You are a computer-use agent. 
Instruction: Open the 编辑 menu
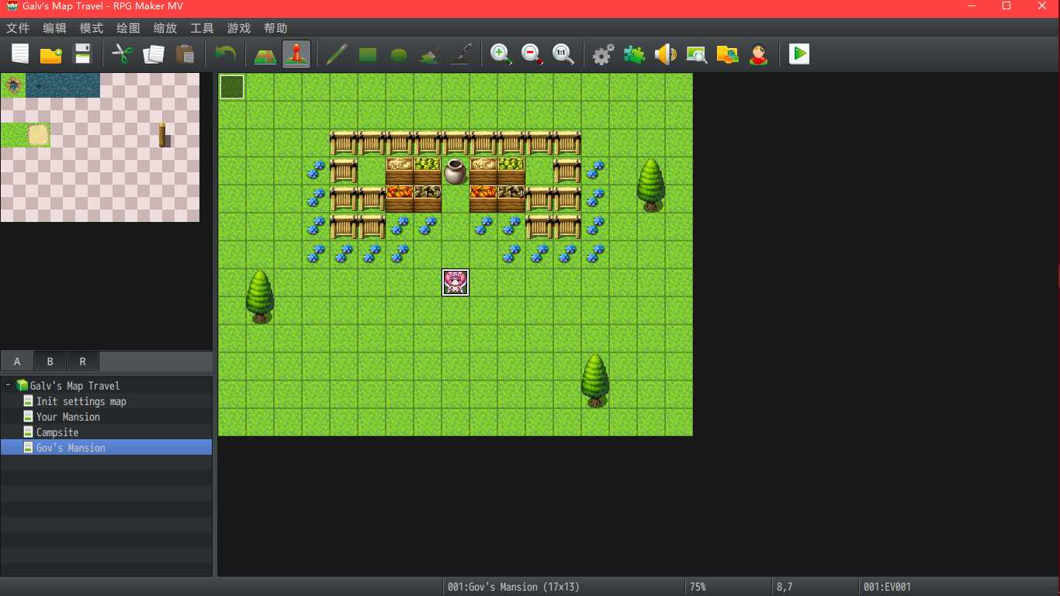pyautogui.click(x=55, y=28)
